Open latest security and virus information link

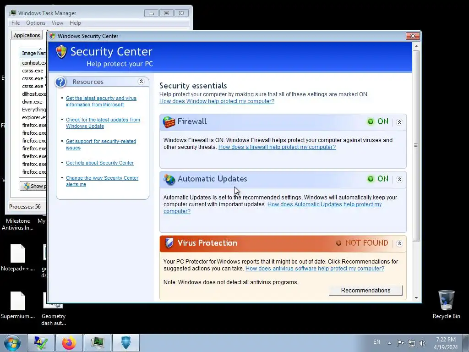click(x=101, y=101)
